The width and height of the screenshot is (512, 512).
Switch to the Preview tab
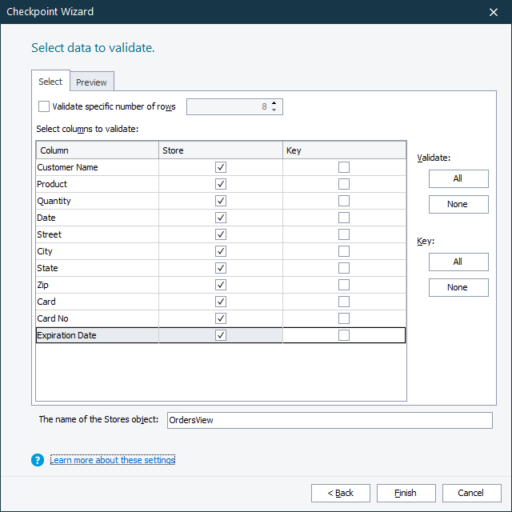pyautogui.click(x=92, y=82)
